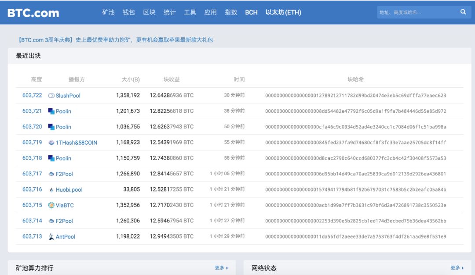Open block 603,722 details
This screenshot has width=475, height=275.
coord(31,95)
